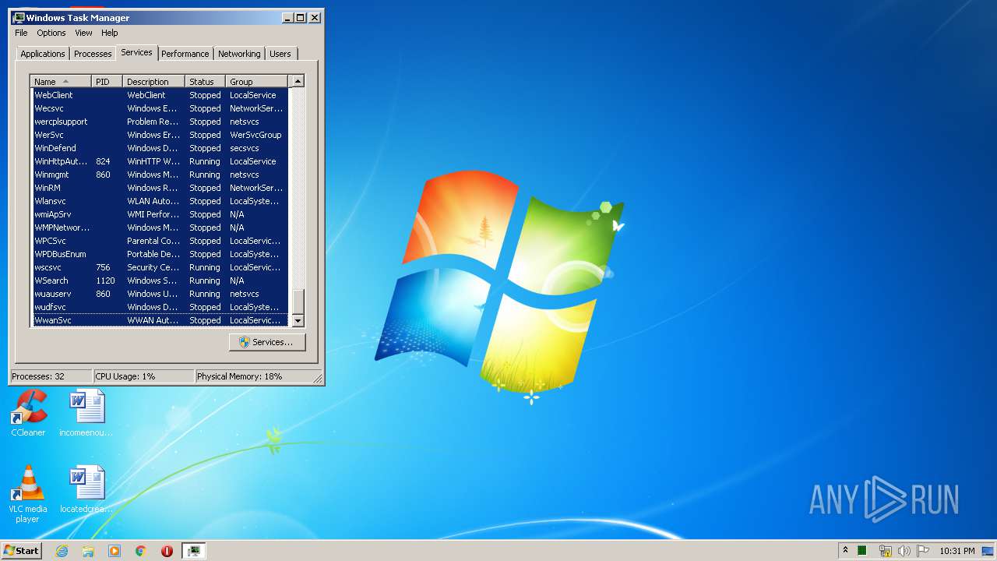997x561 pixels.
Task: Click the Start button
Action: pos(21,551)
